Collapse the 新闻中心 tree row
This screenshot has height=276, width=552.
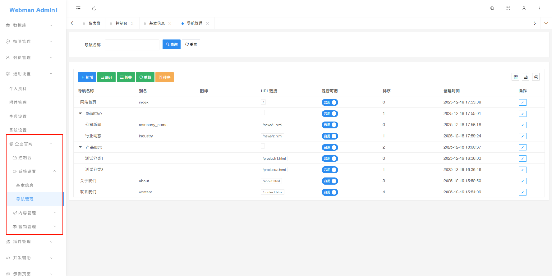pyautogui.click(x=80, y=114)
